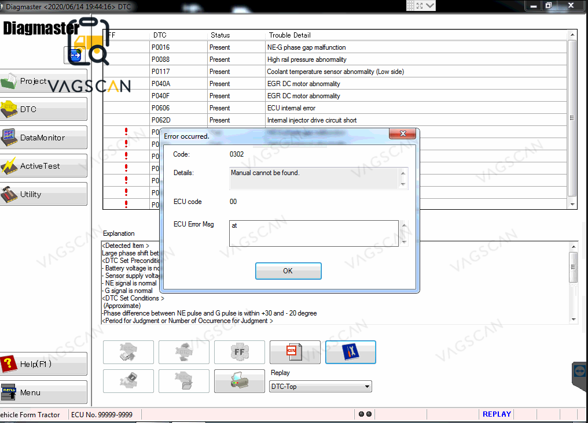This screenshot has width=588, height=423.
Task: Open Utility in the left sidebar
Action: [x=44, y=194]
